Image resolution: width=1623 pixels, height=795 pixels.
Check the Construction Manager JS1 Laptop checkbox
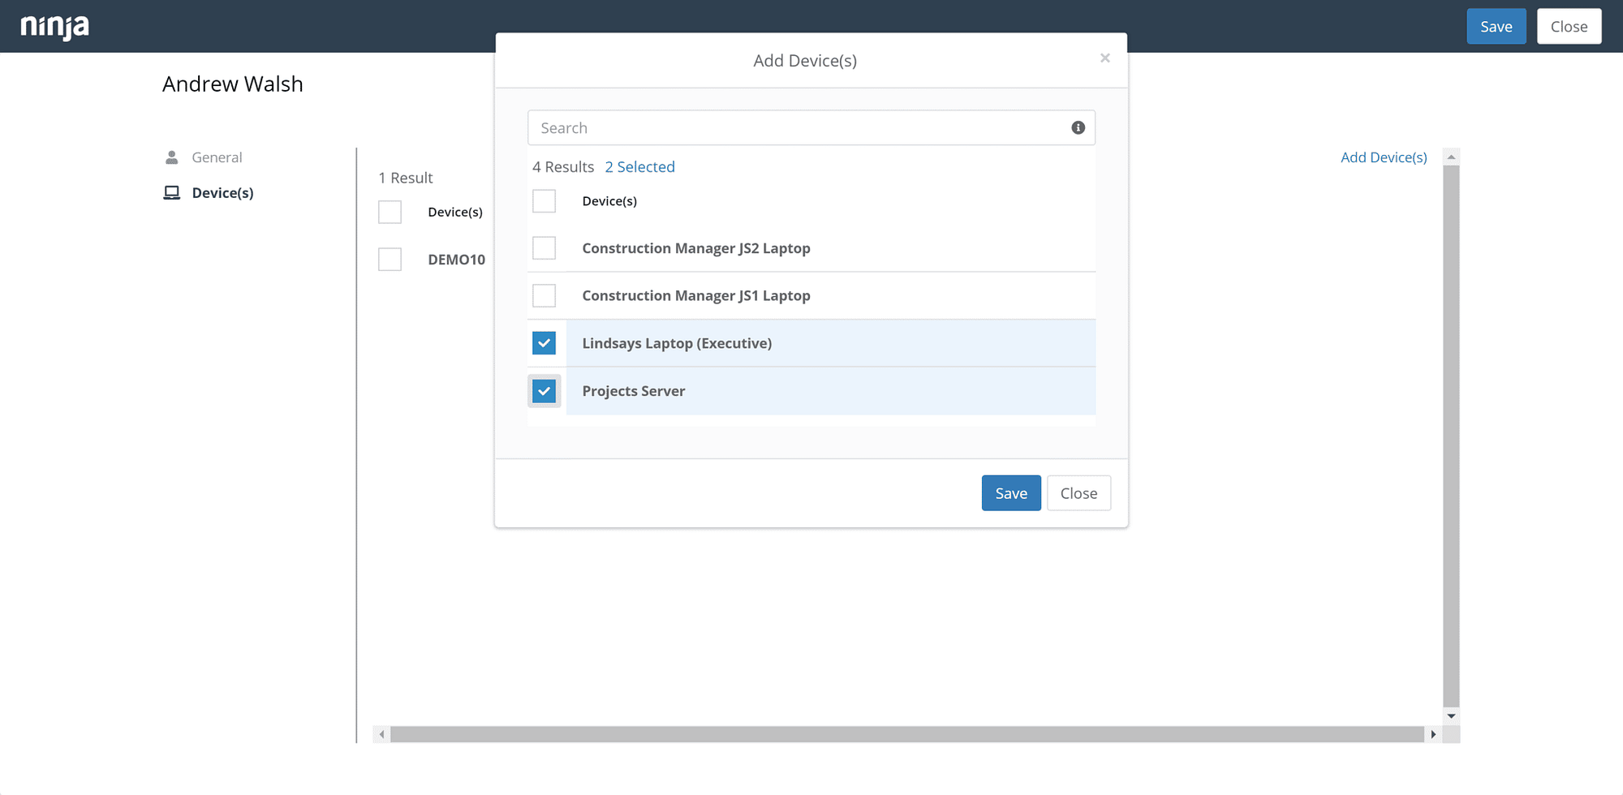544,295
